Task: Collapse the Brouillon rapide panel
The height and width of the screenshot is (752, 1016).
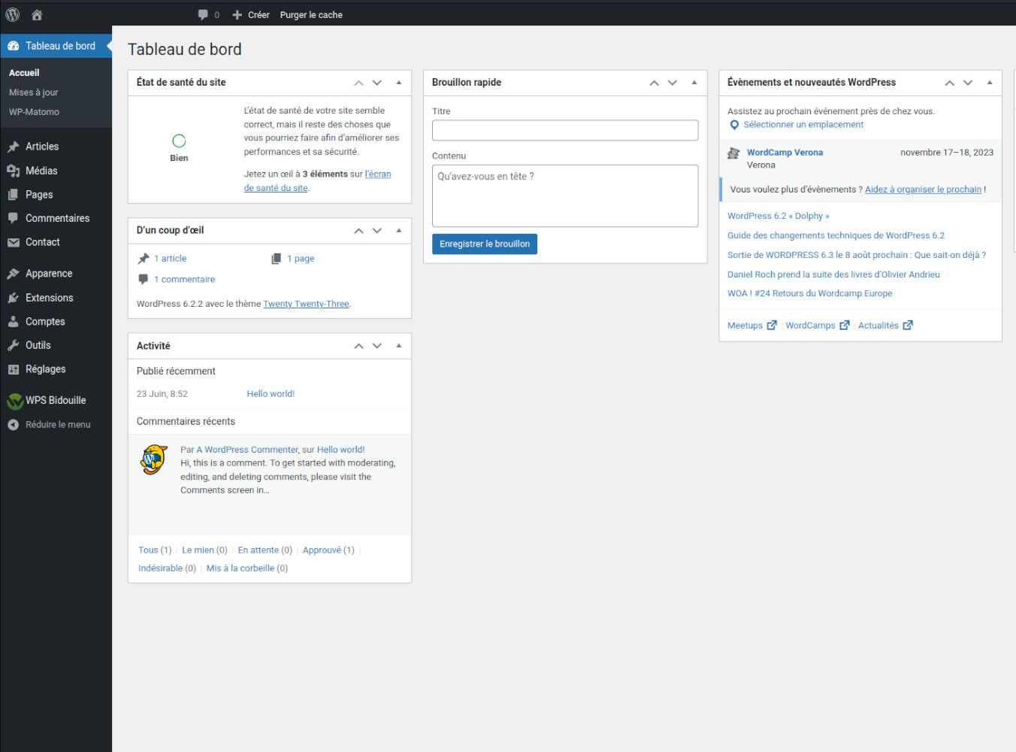Action: point(694,83)
